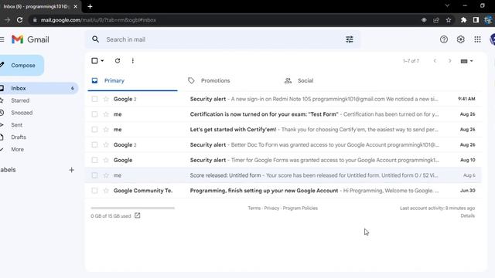Select the Score released email checkbox
The width and height of the screenshot is (495, 278).
tap(94, 175)
